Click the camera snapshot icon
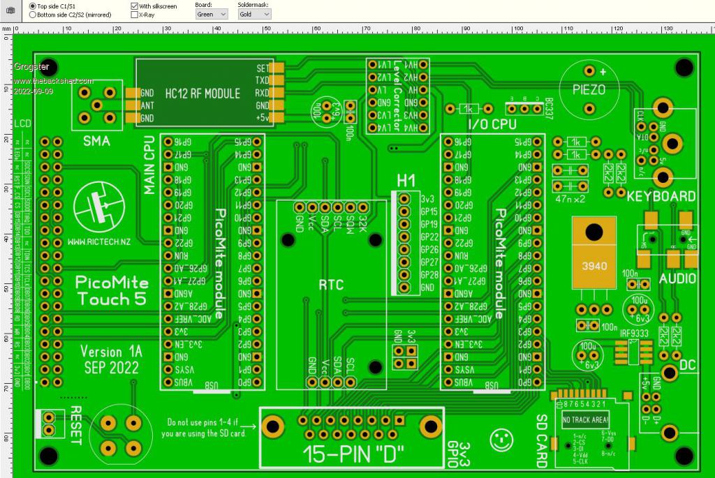Image resolution: width=715 pixels, height=478 pixels. click(x=10, y=10)
